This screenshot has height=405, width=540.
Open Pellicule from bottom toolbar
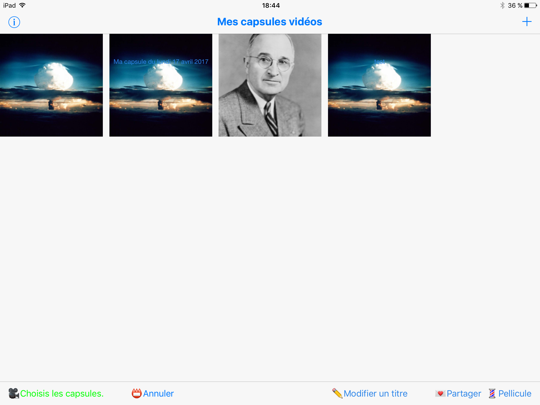click(515, 393)
